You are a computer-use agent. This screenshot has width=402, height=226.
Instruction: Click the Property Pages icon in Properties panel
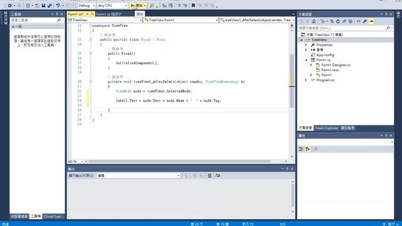[x=316, y=149]
